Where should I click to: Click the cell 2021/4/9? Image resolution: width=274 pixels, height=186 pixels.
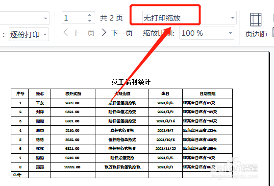[x=166, y=112]
